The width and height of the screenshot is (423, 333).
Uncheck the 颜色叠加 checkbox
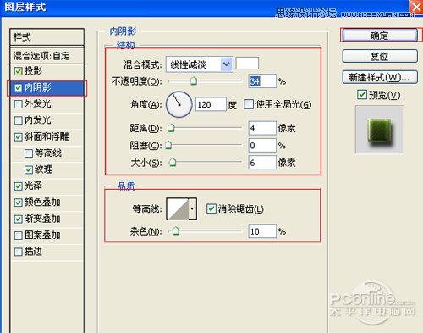point(19,203)
